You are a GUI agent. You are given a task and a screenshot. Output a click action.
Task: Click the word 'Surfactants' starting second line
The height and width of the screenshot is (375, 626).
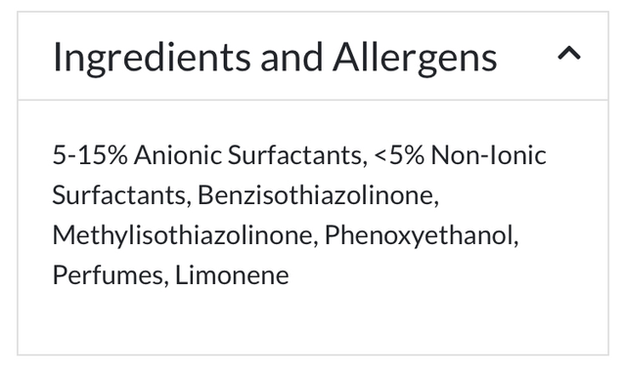pos(119,195)
